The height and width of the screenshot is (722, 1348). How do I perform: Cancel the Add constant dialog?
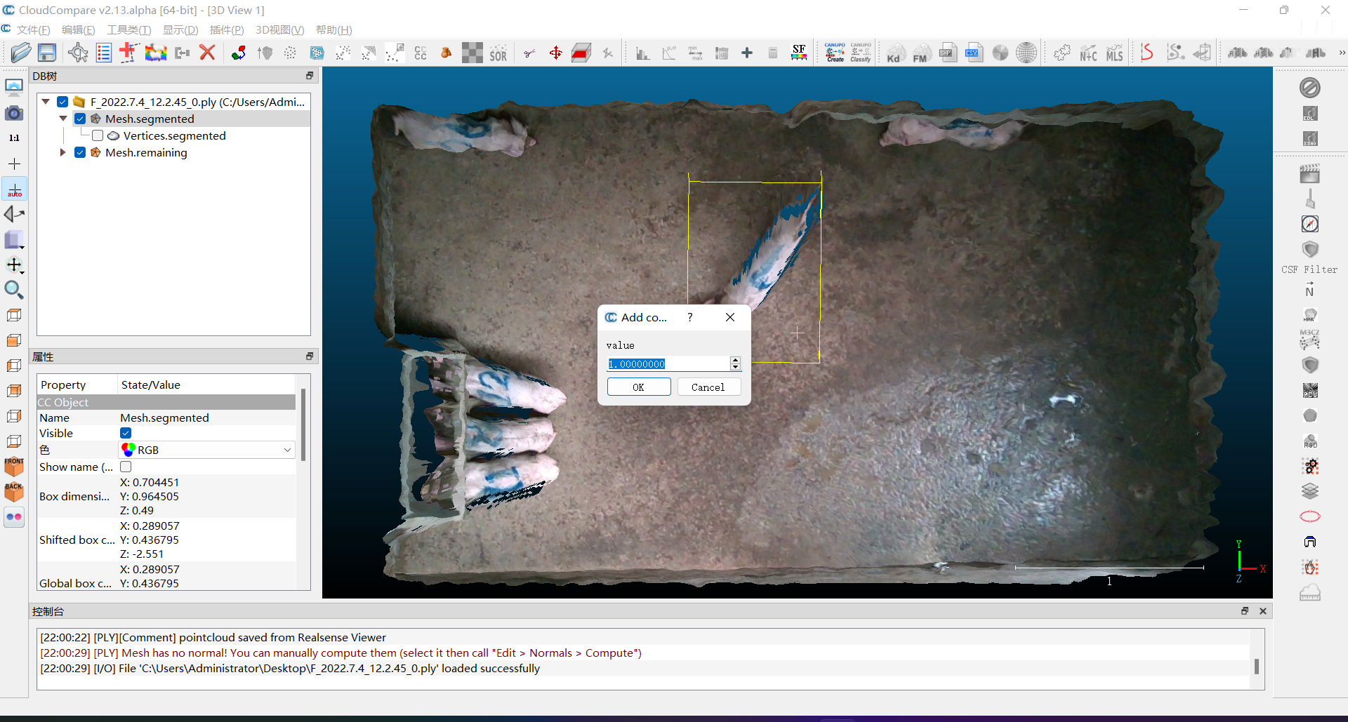tap(708, 387)
